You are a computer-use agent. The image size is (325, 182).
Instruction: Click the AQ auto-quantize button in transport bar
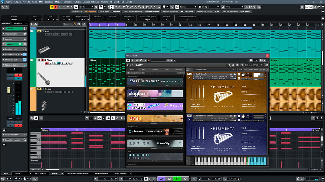tap(35, 178)
